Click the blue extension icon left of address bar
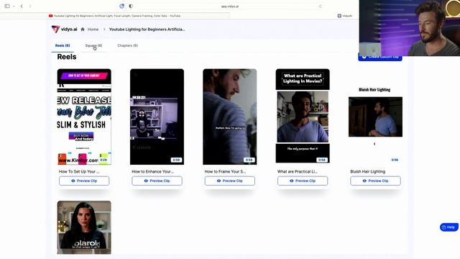Viewport: 460px width, 259px height. [x=121, y=6]
